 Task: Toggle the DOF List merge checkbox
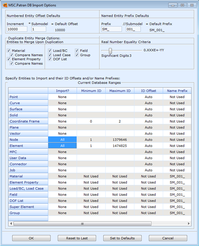[50, 59]
